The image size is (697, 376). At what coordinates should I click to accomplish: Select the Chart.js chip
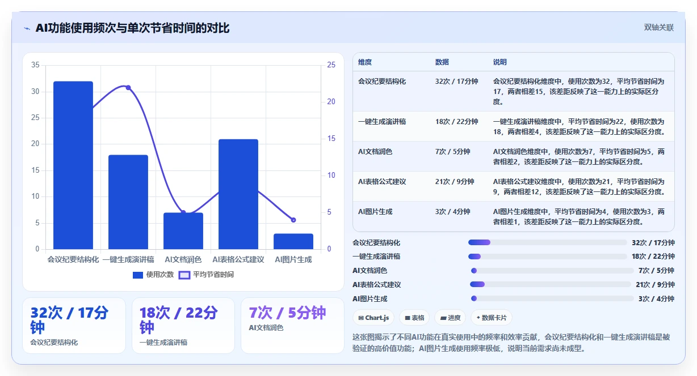(x=373, y=318)
